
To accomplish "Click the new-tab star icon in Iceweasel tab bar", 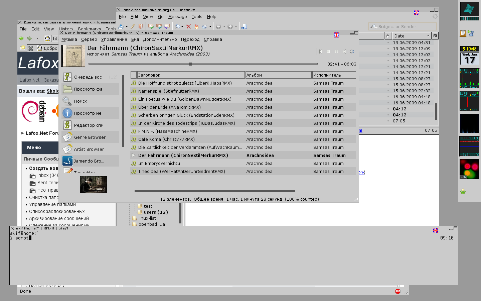I will 22,48.
